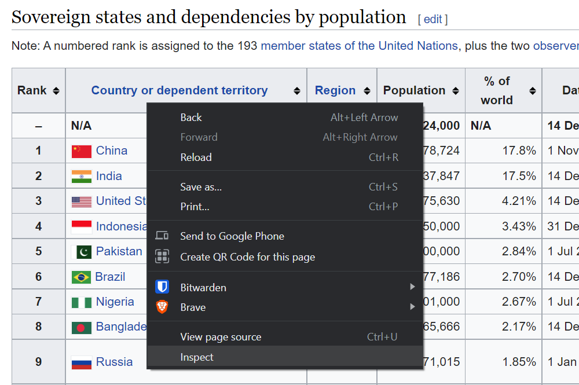Click the Send to Google Phone icon
Screen dimensions: 579x385
point(162,236)
